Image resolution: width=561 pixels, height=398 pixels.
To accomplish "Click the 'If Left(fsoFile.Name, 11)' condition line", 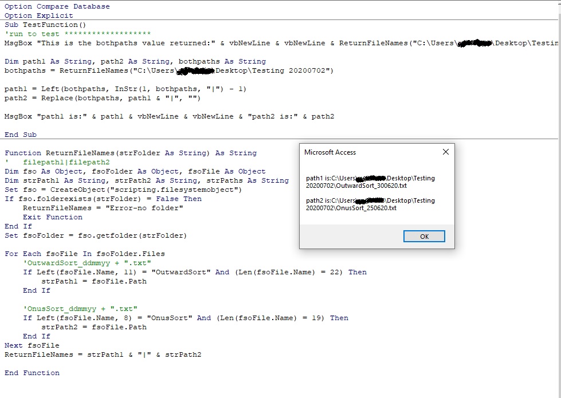I will tap(195, 272).
